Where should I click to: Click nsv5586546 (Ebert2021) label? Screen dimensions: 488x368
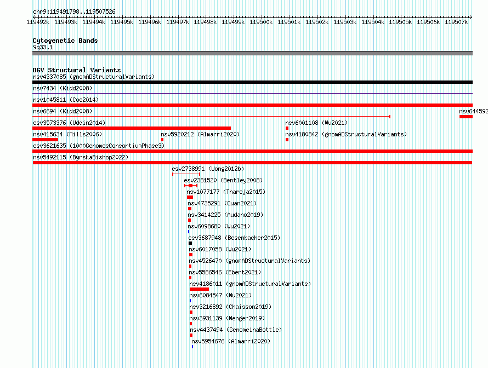(225, 272)
